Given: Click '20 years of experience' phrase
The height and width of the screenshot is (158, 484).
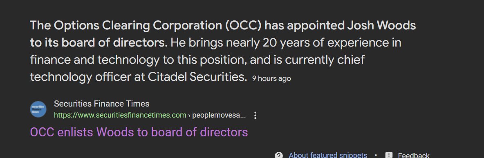Looking at the screenshot, I should 332,43.
